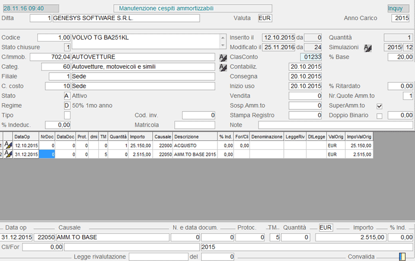Image resolution: width=415 pixels, height=261 pixels.
Task: Click the Quantità field in header
Action: click(398, 37)
